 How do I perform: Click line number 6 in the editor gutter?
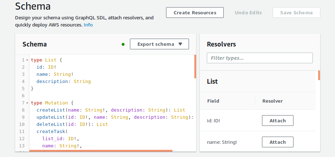23,96
